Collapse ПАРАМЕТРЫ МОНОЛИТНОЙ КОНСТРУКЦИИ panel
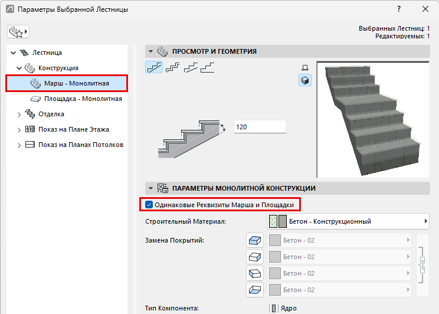439x314 pixels. click(150, 188)
